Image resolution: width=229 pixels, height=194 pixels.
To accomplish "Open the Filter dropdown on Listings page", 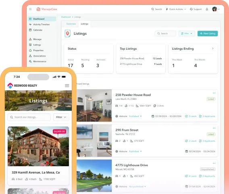I will click(187, 33).
